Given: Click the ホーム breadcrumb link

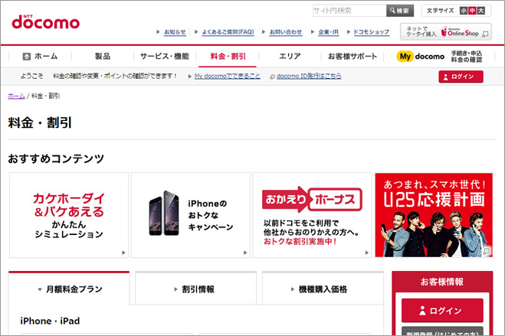Looking at the screenshot, I should coord(16,96).
